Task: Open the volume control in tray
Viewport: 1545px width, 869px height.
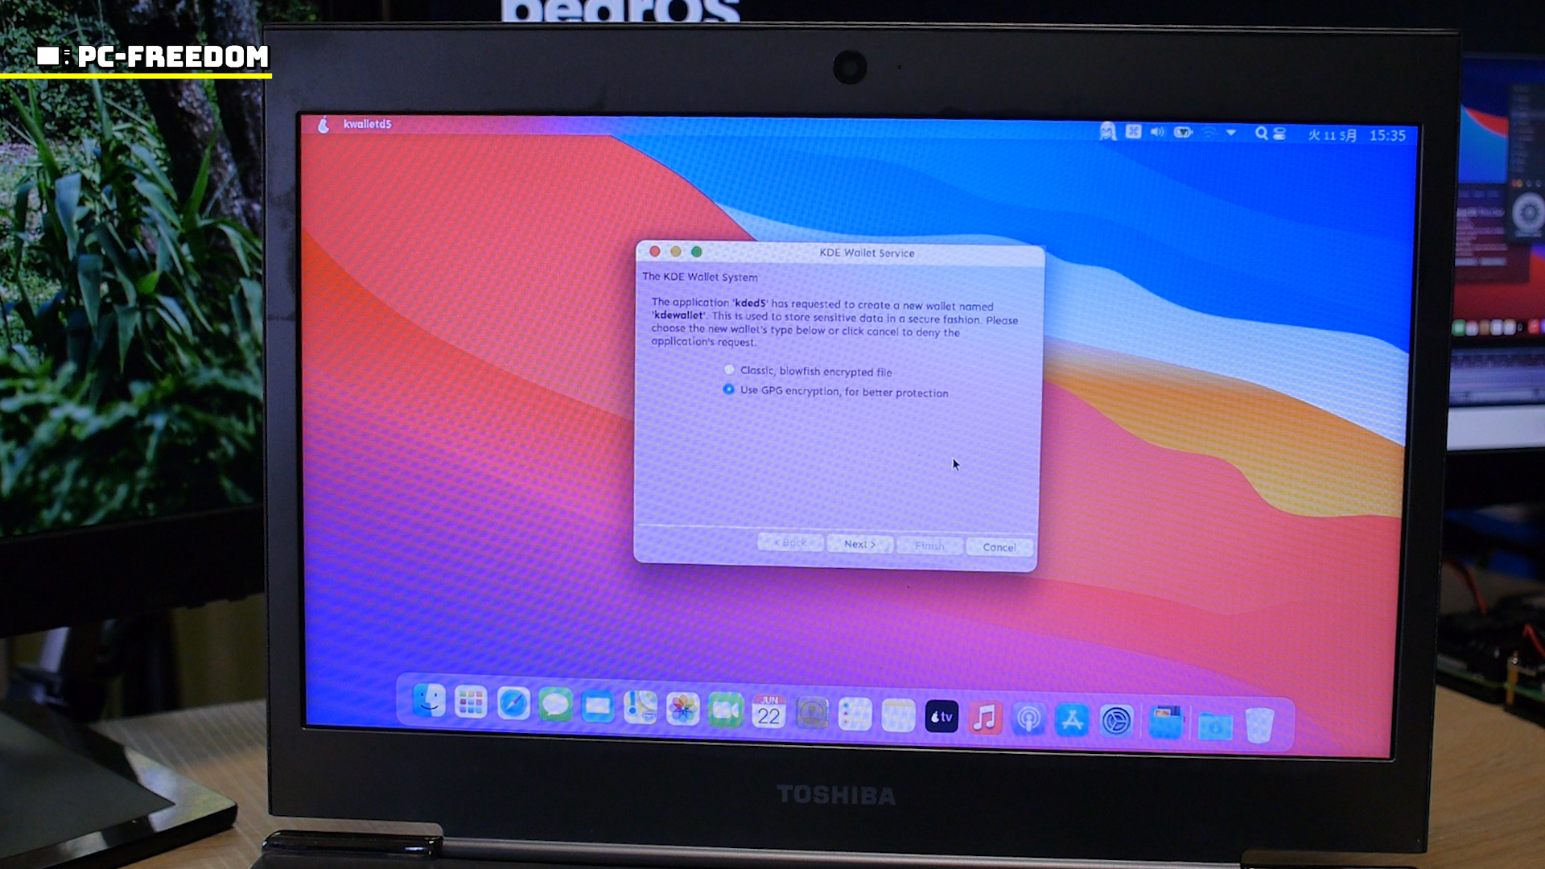Action: click(x=1157, y=132)
